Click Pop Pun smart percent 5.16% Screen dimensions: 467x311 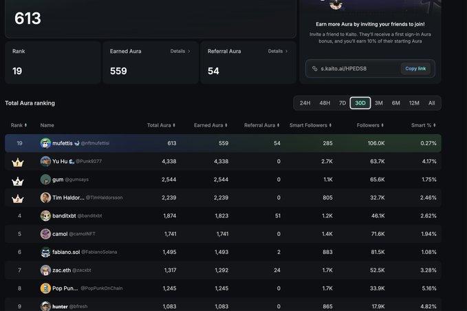click(429, 288)
